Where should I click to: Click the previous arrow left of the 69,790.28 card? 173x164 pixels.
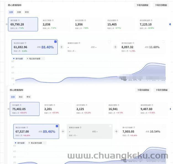[x=7, y=24]
